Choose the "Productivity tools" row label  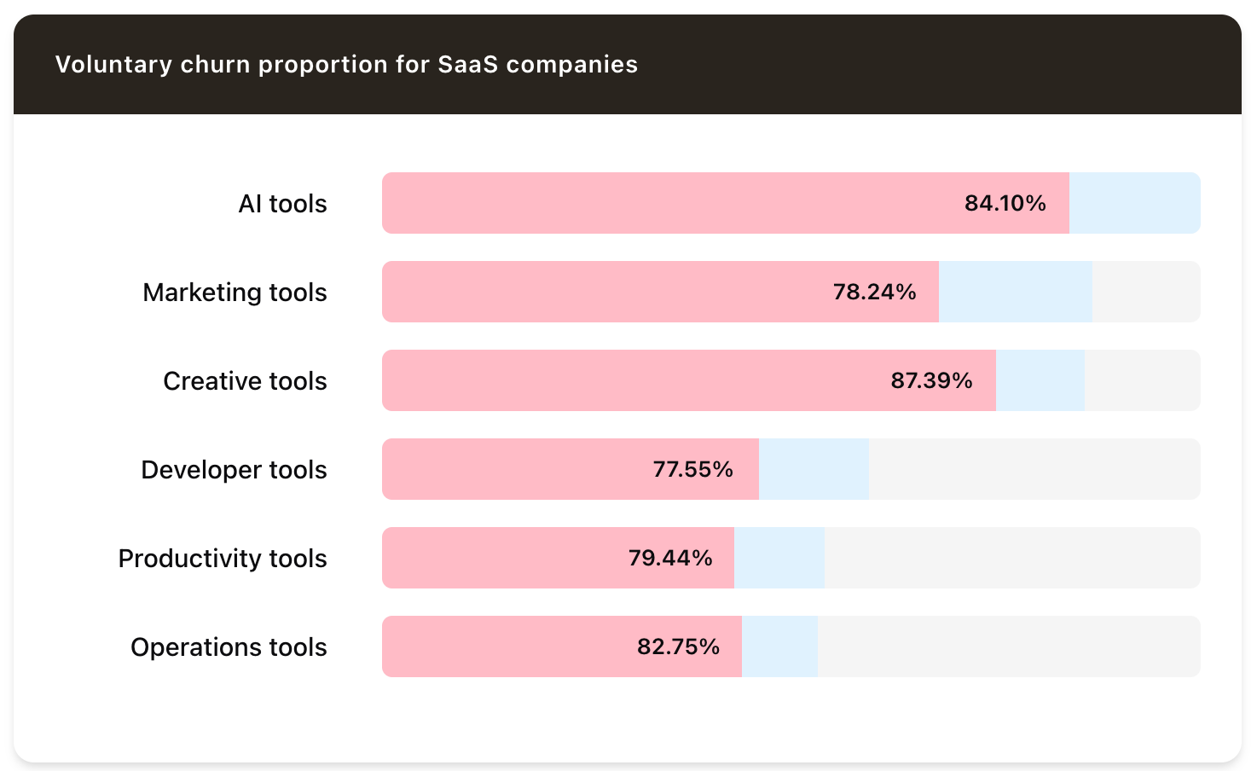(x=223, y=559)
